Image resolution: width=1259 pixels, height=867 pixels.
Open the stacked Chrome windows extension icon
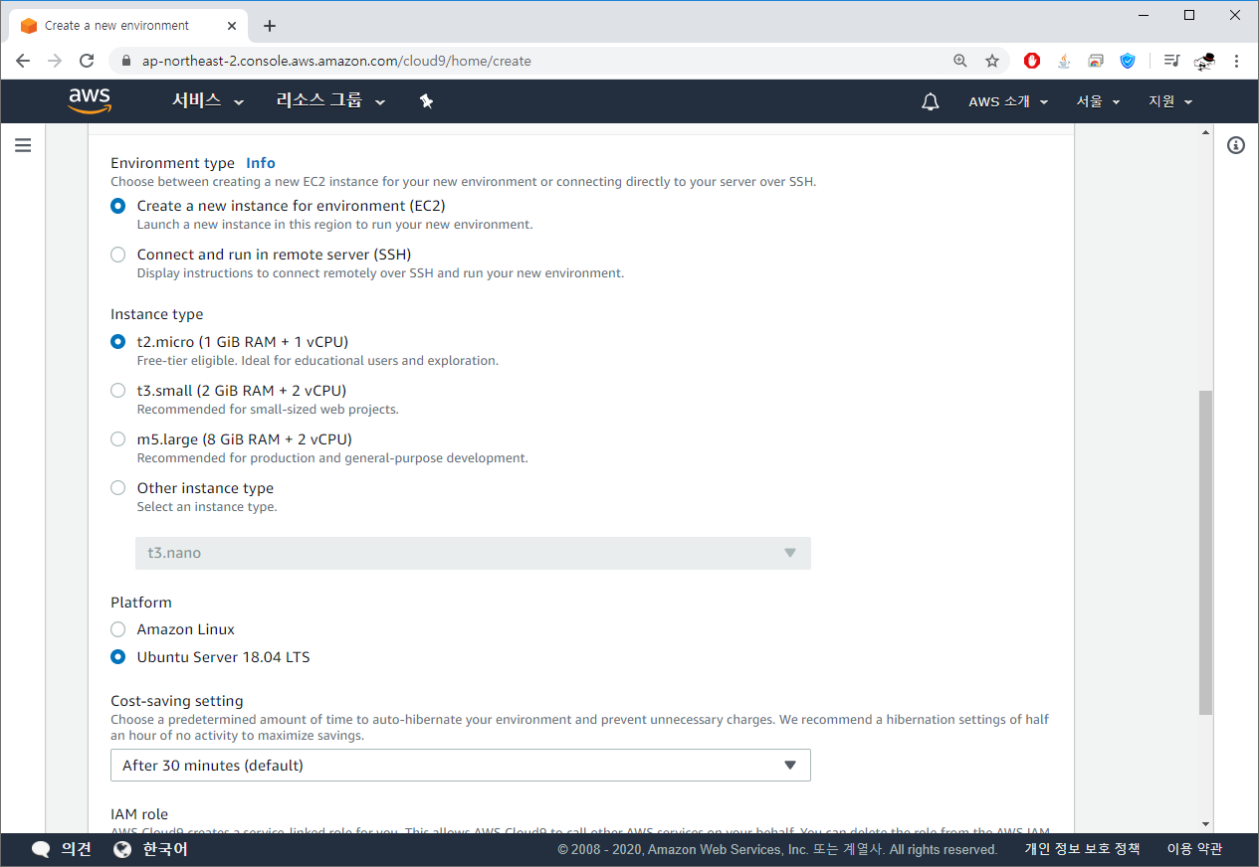point(1096,61)
